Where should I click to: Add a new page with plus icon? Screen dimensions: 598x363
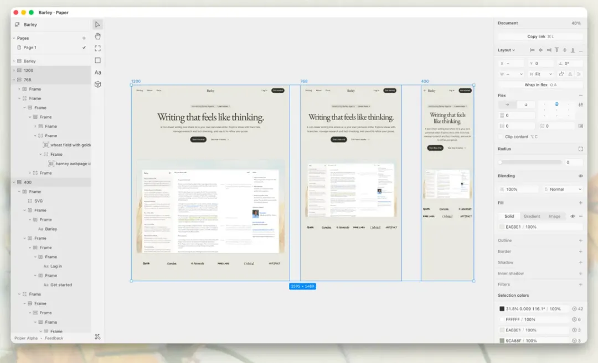point(84,38)
